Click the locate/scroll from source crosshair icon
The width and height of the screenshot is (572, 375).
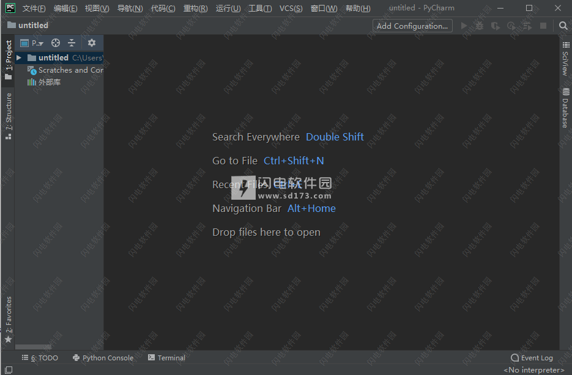click(56, 43)
